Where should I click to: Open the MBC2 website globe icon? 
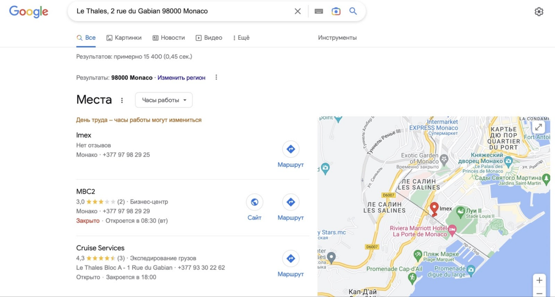(255, 202)
